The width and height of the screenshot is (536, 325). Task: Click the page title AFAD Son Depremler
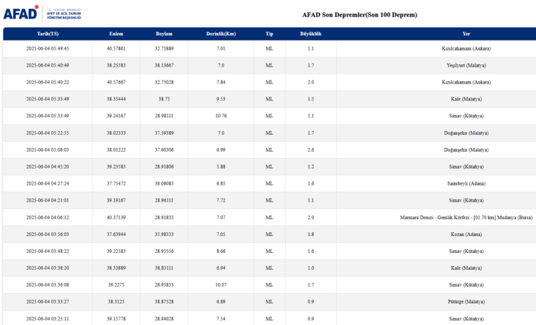tap(360, 15)
